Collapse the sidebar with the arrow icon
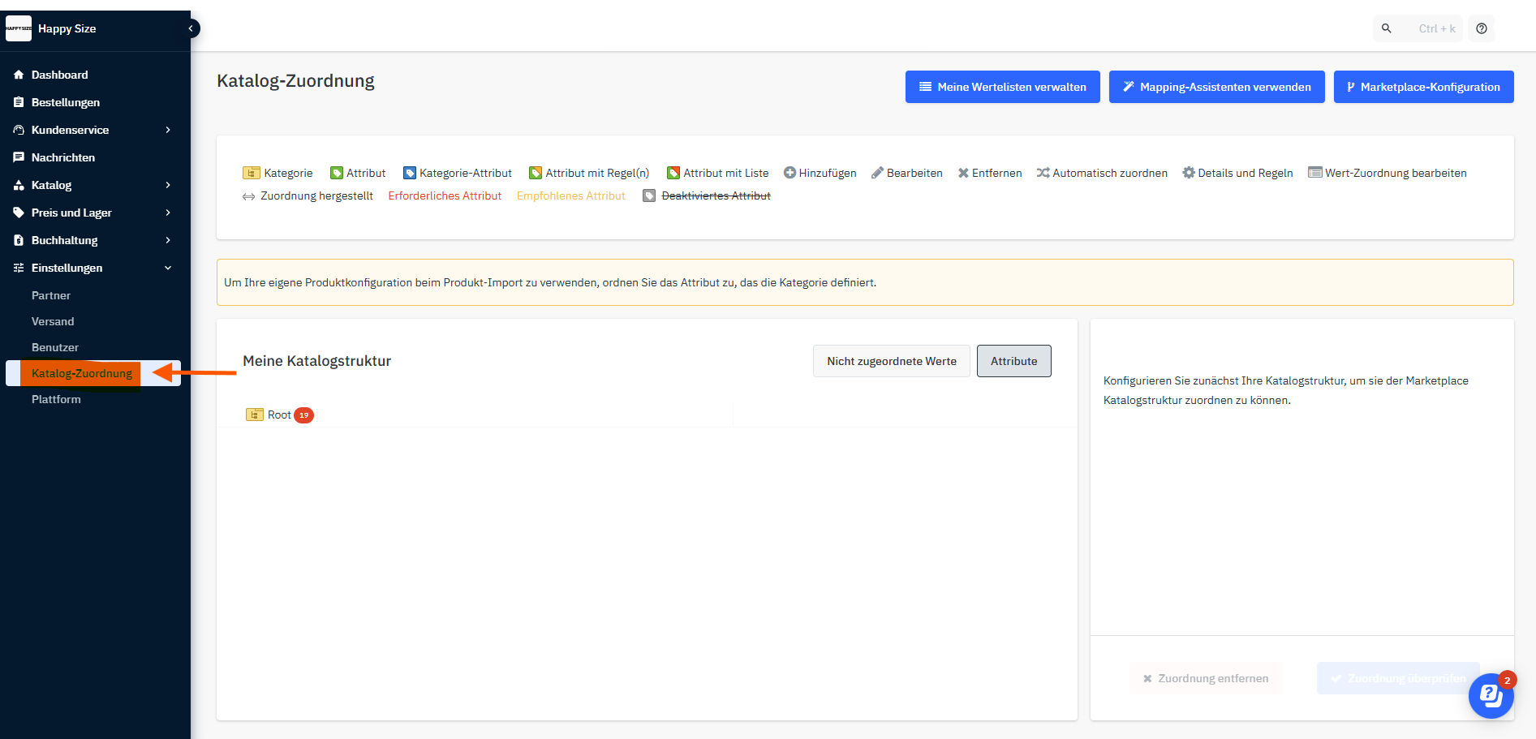Viewport: 1536px width, 739px height. coord(191,28)
